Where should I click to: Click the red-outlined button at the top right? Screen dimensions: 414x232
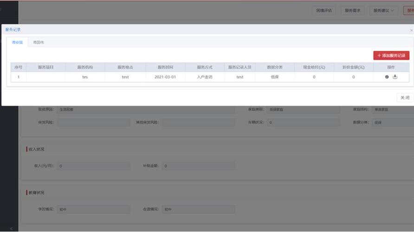coord(409,10)
